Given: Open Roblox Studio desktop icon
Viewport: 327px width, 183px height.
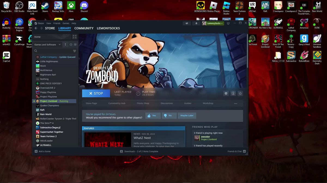Looking at the screenshot, I should tap(226, 8).
